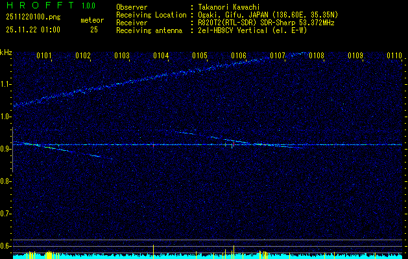The image size is (408, 259).
Task: Click the red echo marker below 0104
Action: click(x=153, y=145)
